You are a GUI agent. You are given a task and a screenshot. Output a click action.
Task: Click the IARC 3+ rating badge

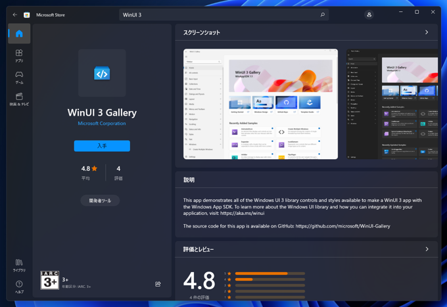pos(49,280)
